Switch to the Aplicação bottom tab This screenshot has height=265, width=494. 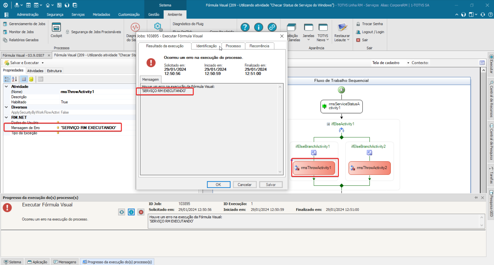pos(37,262)
